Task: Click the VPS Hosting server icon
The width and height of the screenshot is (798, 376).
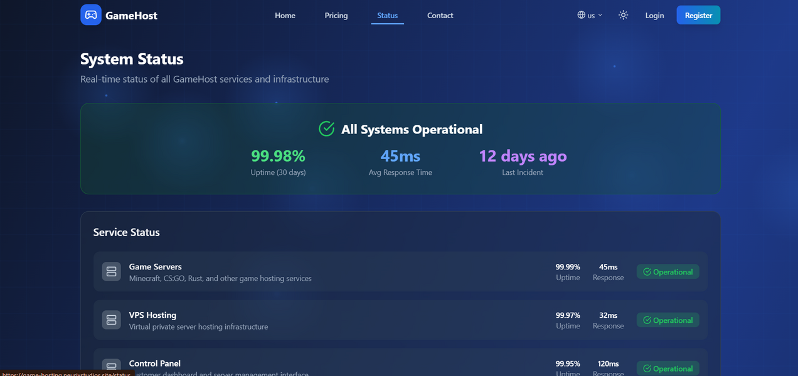Action: tap(112, 320)
